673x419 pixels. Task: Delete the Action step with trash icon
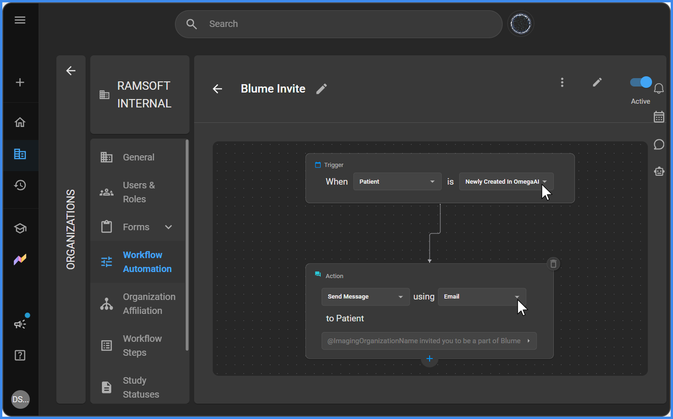click(553, 264)
